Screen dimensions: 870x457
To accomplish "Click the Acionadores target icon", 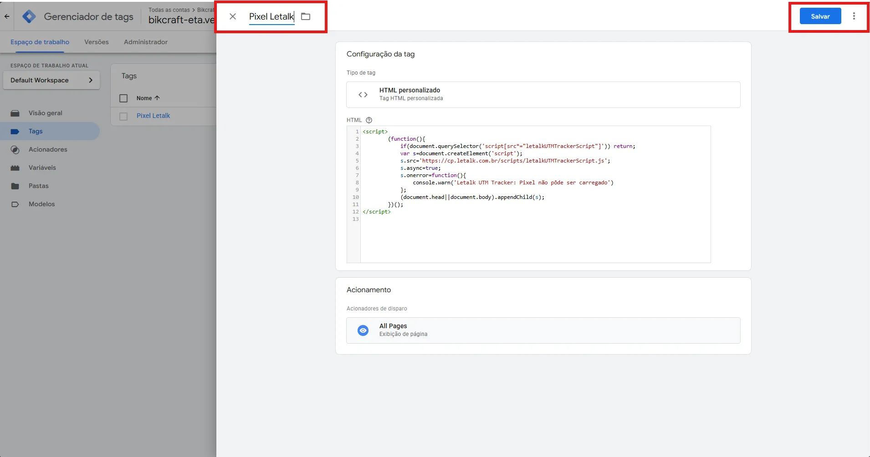I will (15, 150).
